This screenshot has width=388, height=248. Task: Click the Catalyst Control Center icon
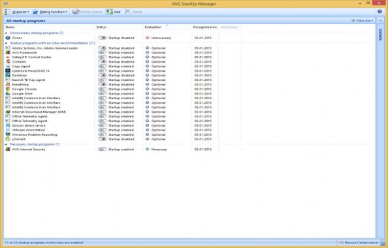click(x=8, y=57)
